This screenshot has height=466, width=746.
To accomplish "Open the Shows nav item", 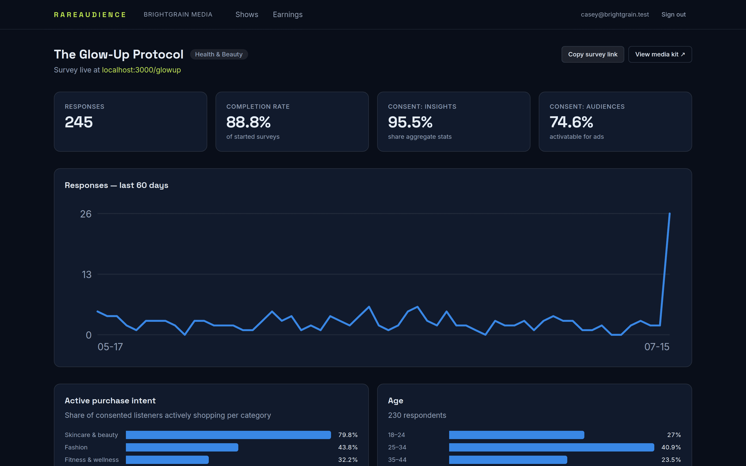I will pyautogui.click(x=247, y=14).
